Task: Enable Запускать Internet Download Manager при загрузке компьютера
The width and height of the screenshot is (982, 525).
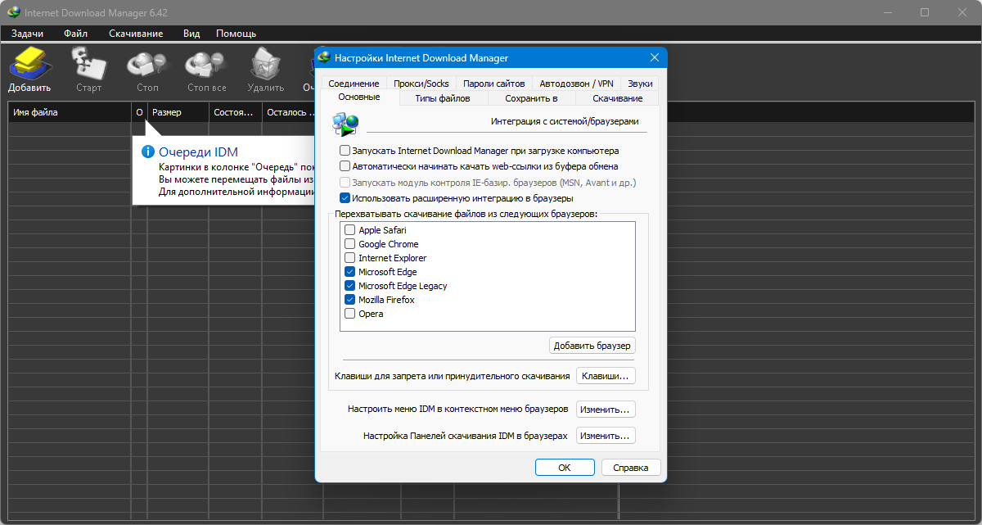Action: pyautogui.click(x=345, y=151)
